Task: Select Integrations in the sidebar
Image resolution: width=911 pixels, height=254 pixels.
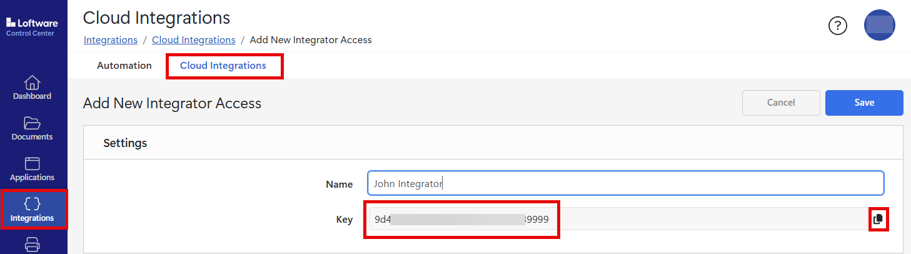Action: [33, 210]
